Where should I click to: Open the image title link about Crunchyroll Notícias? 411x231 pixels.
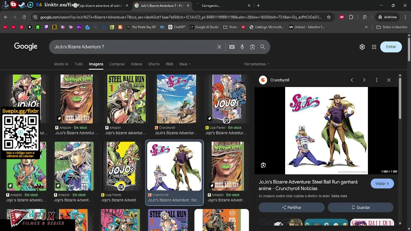pos(308,185)
